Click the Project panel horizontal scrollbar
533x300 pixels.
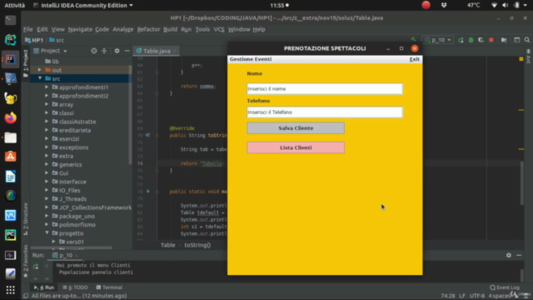72,247
